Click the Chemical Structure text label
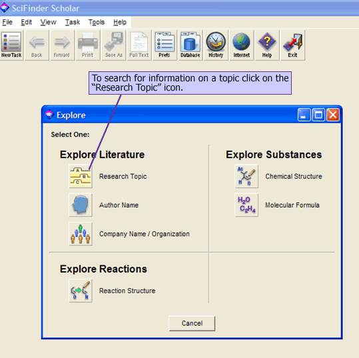This screenshot has height=358, width=359. (x=294, y=176)
